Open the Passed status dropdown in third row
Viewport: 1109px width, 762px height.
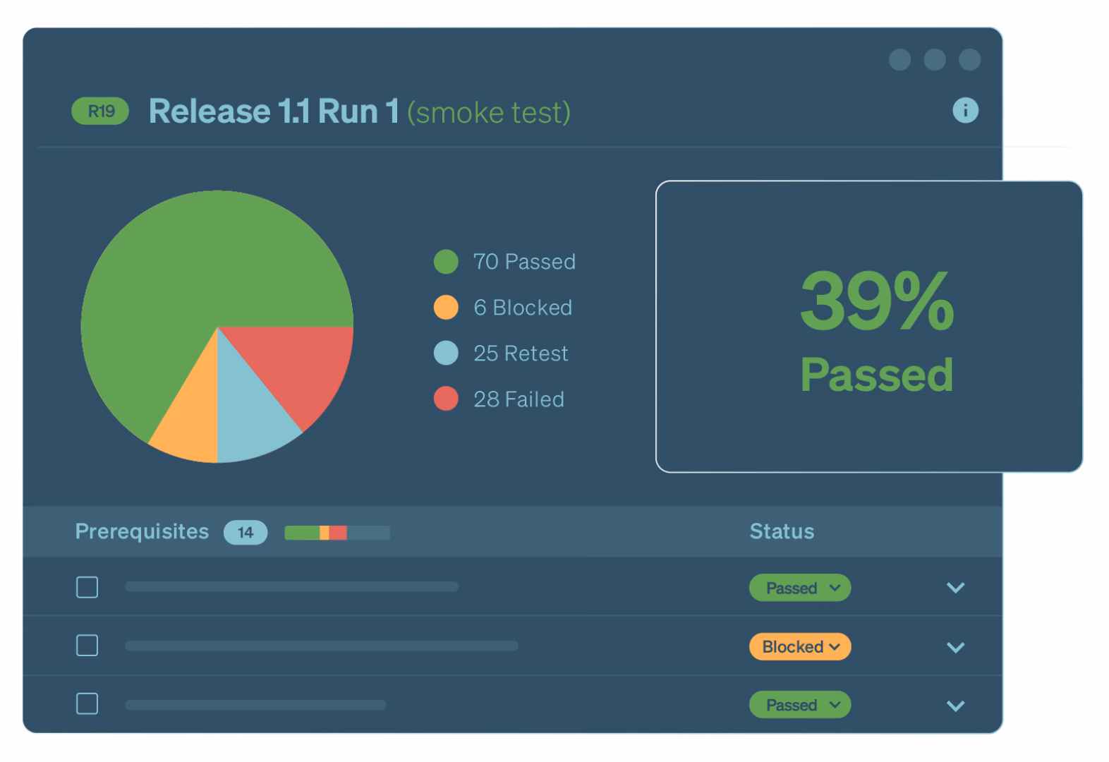point(799,705)
